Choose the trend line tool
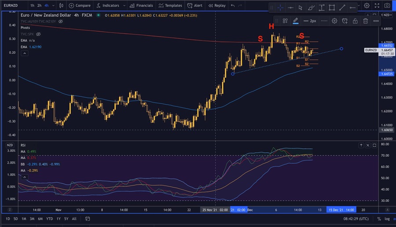Viewport: 396px width, 227px height. 342,7
